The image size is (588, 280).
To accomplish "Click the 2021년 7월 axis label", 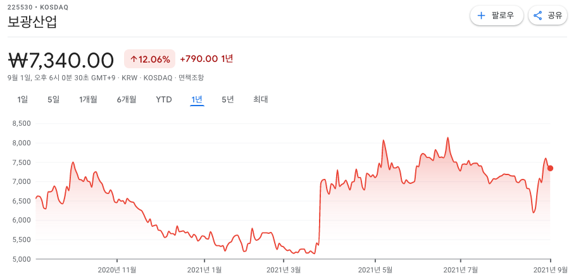I will [x=461, y=269].
